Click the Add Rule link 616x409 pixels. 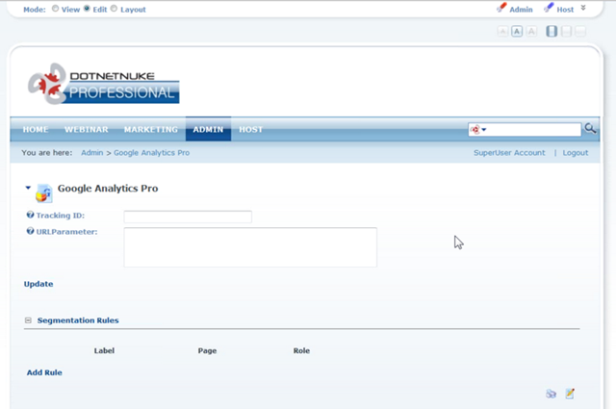click(44, 372)
